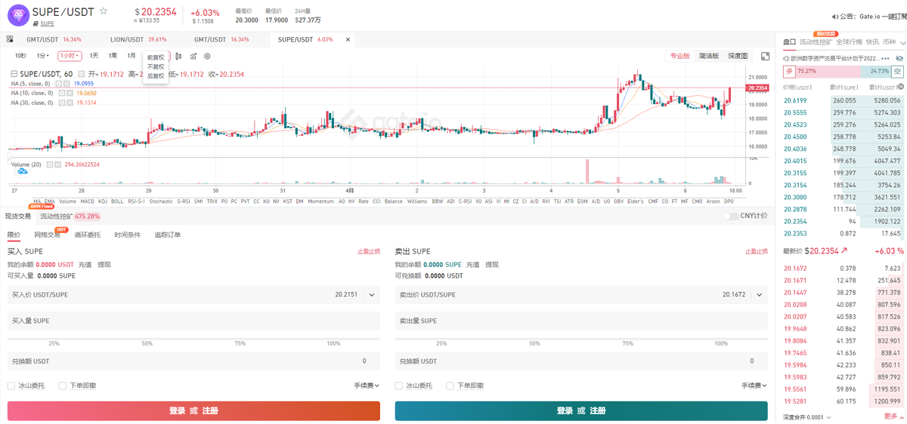Click the teal 登录 或 注册 sell button
Viewport: 907px width, 424px height.
pos(581,410)
